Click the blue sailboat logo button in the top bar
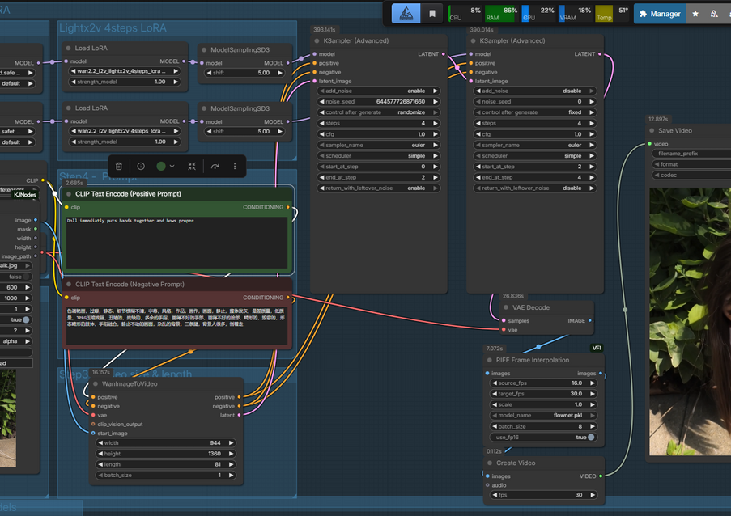This screenshot has width=731, height=516. tap(406, 14)
